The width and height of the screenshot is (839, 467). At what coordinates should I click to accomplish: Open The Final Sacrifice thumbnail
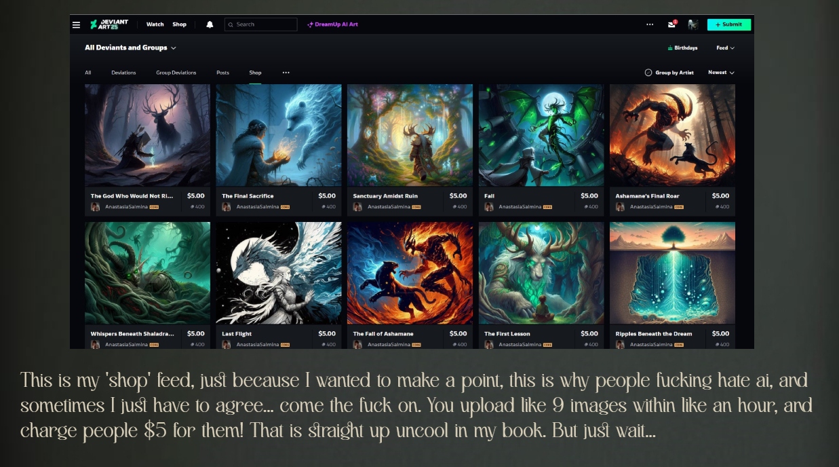coord(279,135)
